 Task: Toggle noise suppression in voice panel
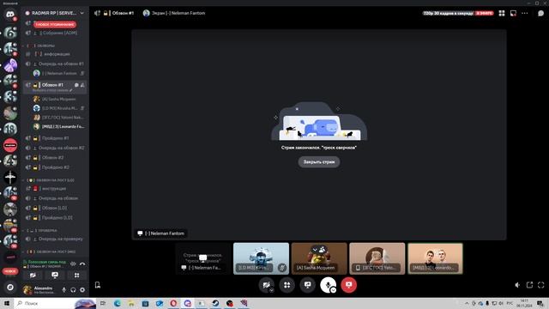[x=73, y=264]
